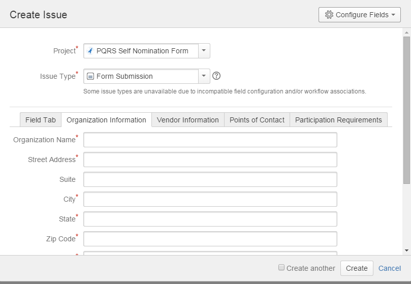Click into the City input field

click(x=210, y=199)
